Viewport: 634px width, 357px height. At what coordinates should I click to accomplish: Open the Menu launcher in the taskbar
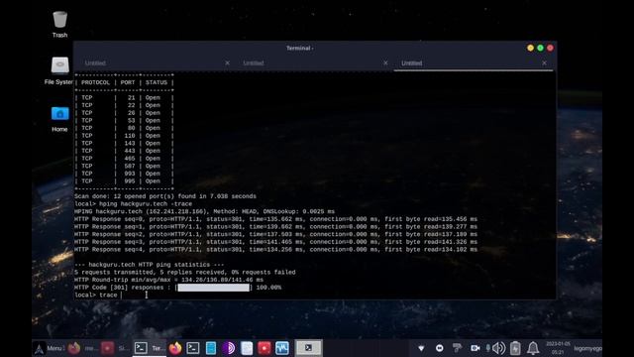[x=49, y=348]
